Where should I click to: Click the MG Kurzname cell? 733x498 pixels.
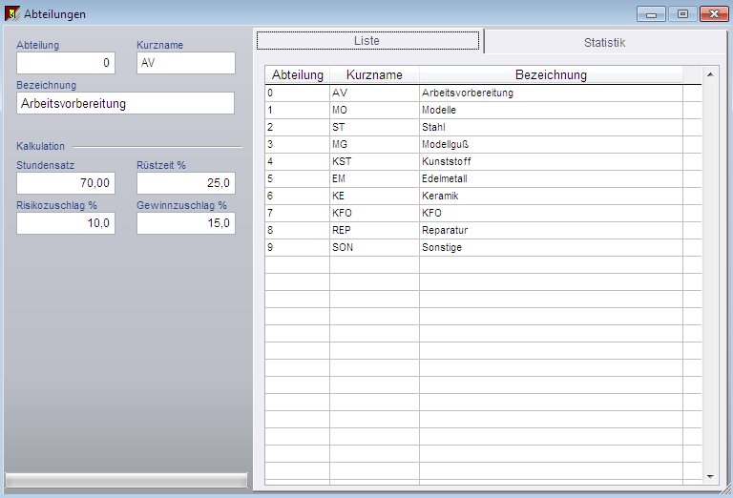374,144
